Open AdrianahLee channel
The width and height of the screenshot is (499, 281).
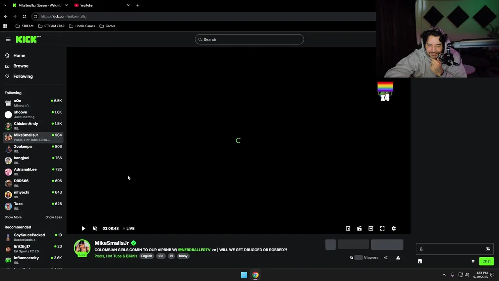tap(33, 172)
